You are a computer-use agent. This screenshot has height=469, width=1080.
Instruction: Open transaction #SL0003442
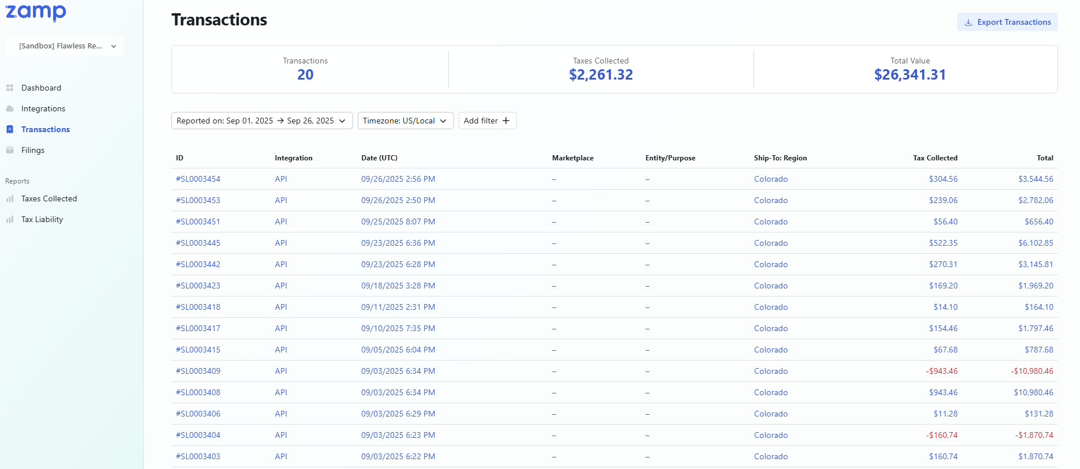point(198,264)
